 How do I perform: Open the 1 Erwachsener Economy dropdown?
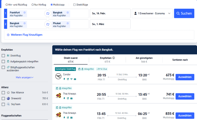click(x=152, y=13)
